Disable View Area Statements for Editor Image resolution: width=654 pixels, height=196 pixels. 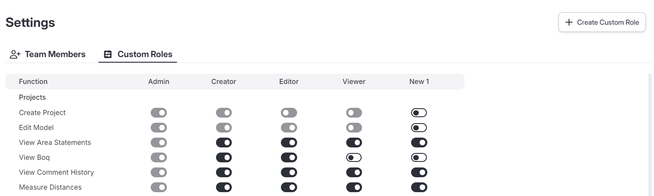(289, 143)
